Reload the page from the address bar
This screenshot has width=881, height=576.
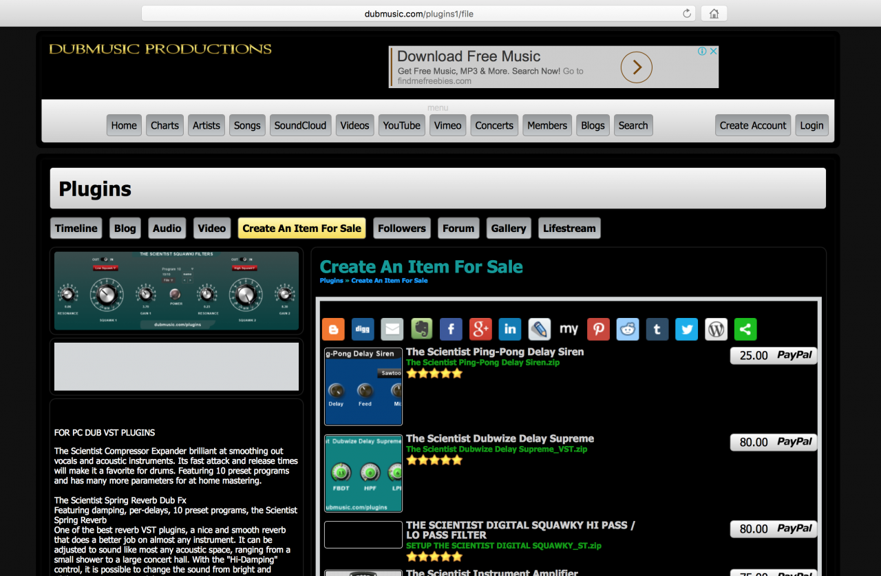point(687,14)
